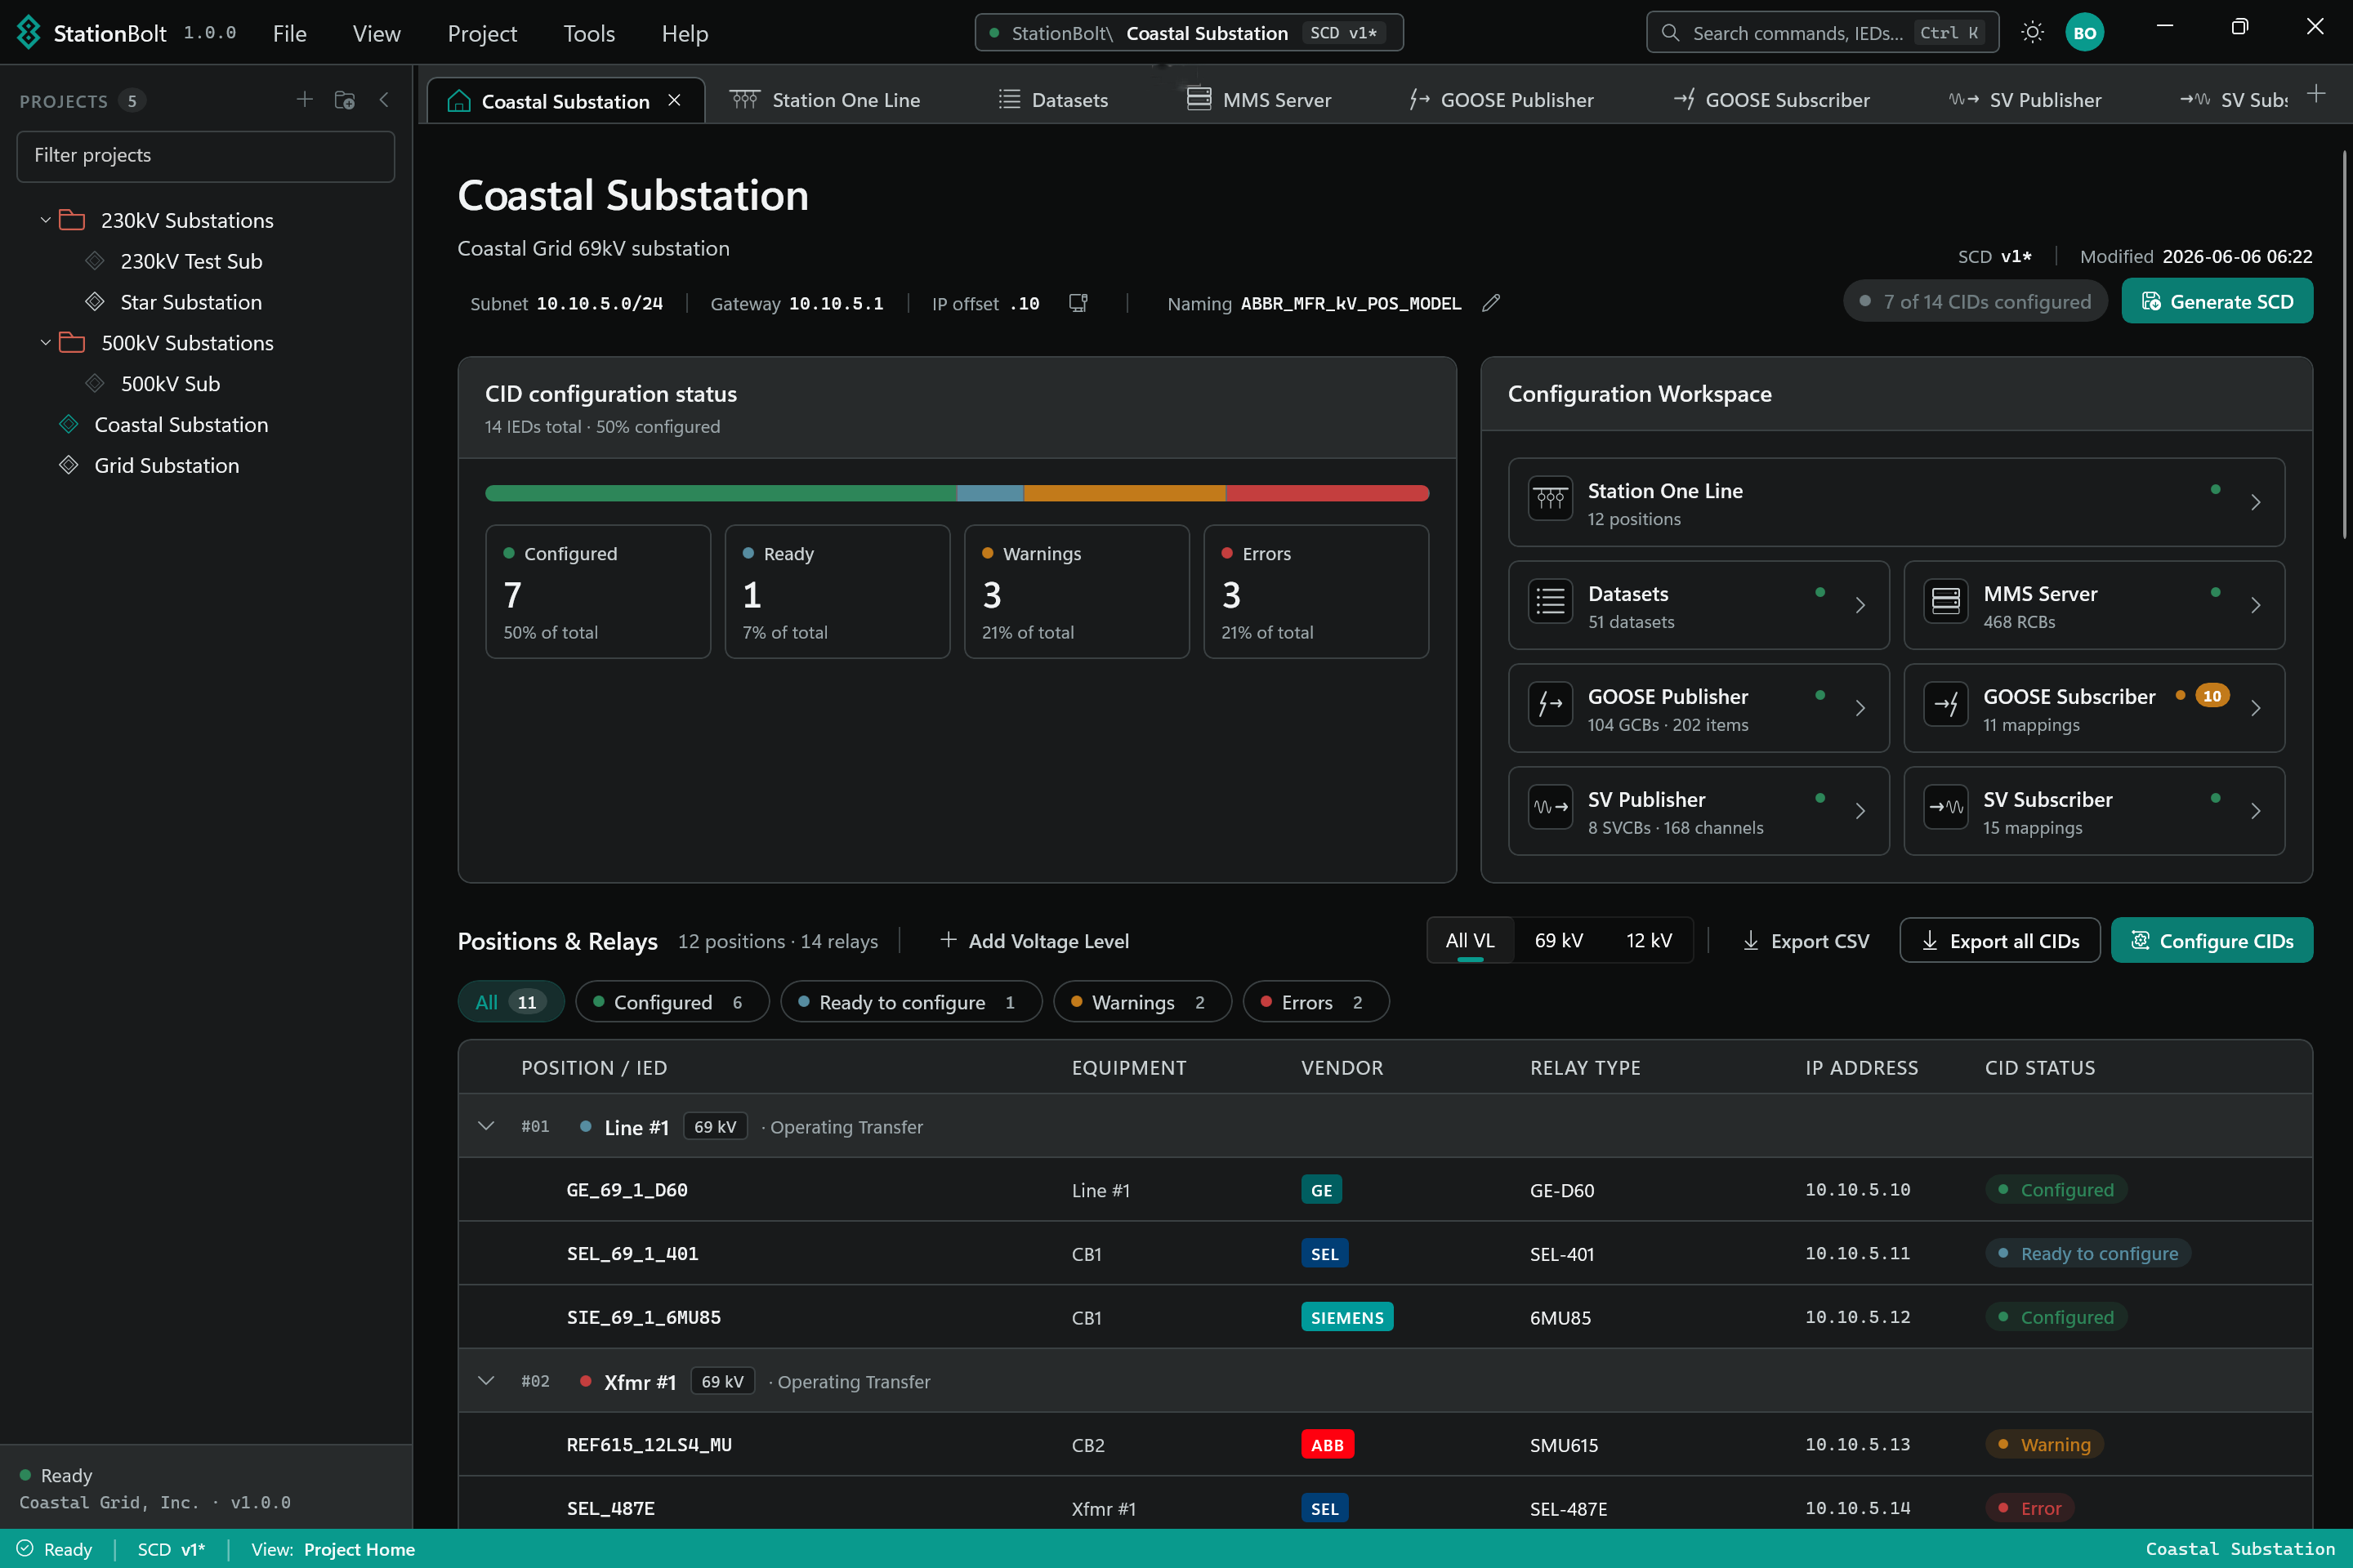Click the GOOSE Publisher card icon

[x=1551, y=706]
